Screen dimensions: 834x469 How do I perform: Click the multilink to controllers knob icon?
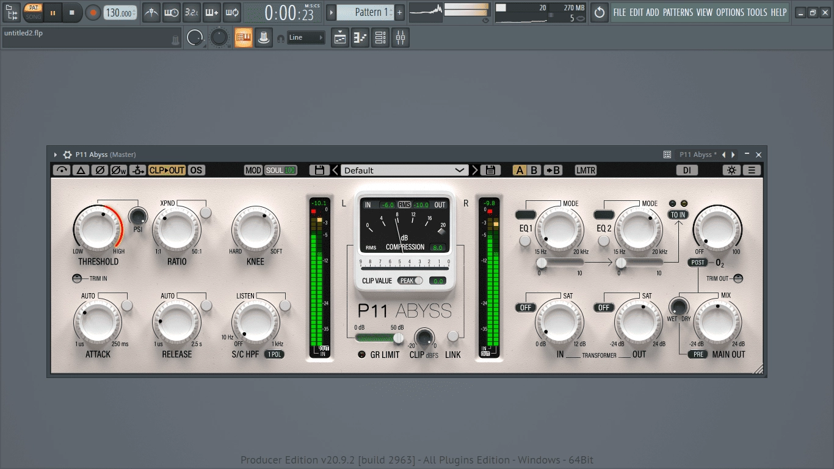[x=264, y=38]
